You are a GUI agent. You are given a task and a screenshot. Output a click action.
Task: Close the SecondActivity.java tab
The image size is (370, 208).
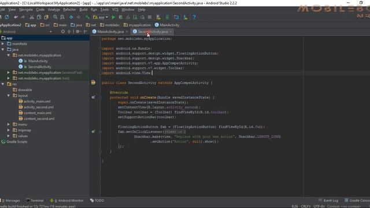[x=171, y=32]
